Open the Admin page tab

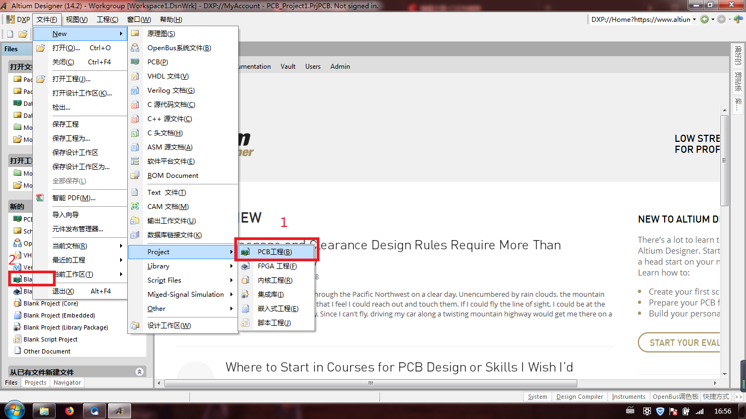340,67
